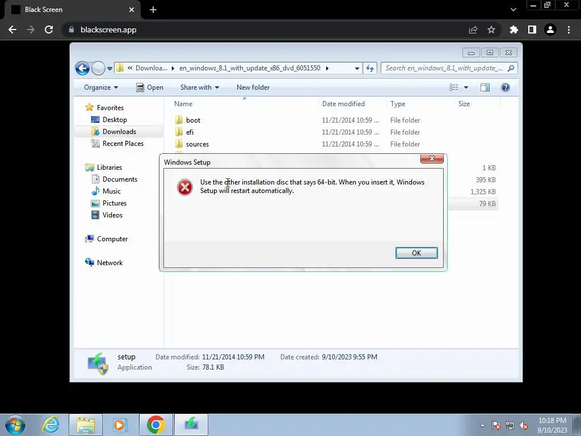Image resolution: width=581 pixels, height=436 pixels.
Task: Close the Windows Setup error dialog
Action: 432,158
